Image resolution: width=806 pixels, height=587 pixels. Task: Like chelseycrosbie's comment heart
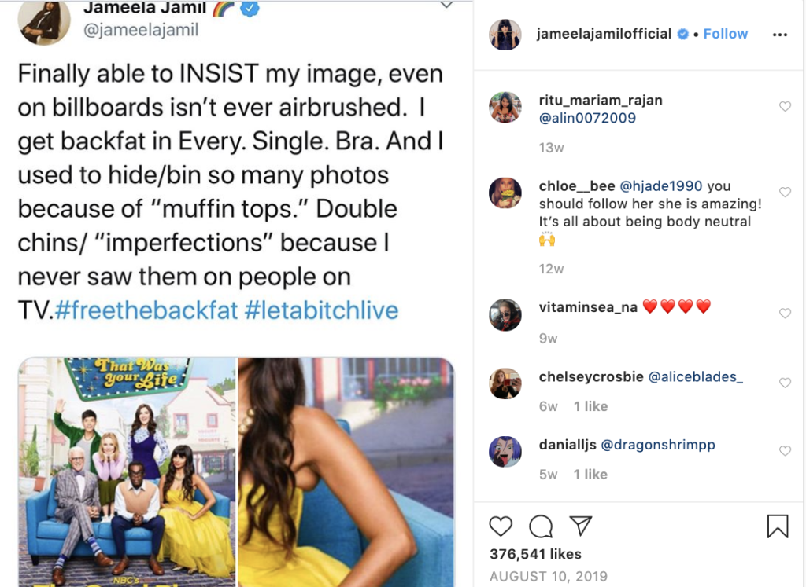pyautogui.click(x=785, y=383)
